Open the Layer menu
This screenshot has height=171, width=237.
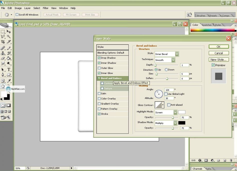pos(27,8)
